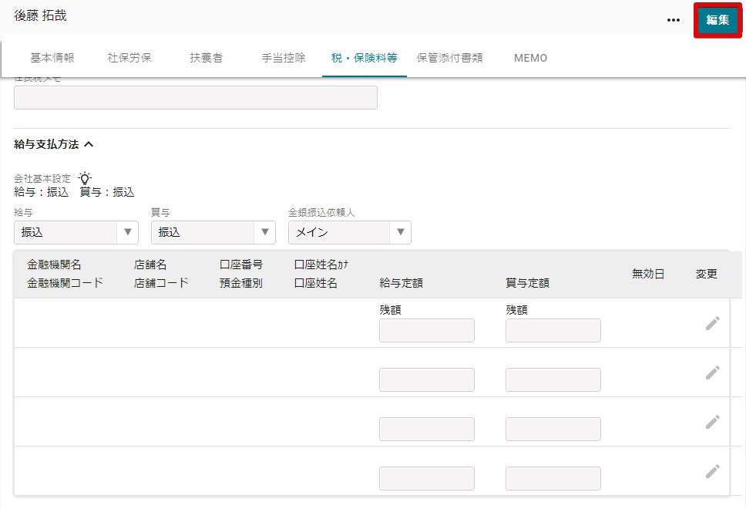Open the 賞与 payment method dropdown

tap(213, 232)
